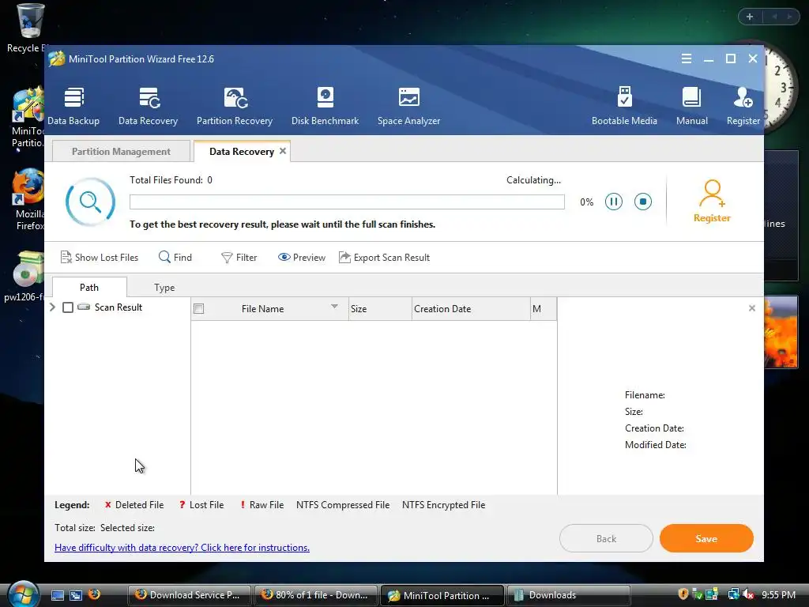Click orange Register user icon
809x607 pixels.
coord(712,202)
